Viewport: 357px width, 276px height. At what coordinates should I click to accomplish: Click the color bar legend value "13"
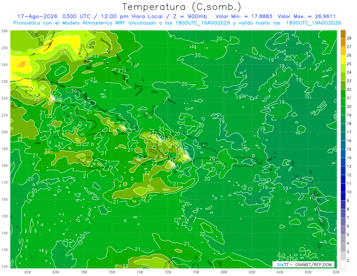tap(349, 166)
